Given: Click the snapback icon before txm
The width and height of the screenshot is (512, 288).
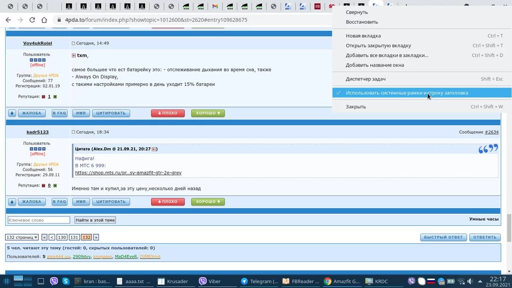Looking at the screenshot, I should coord(74,55).
